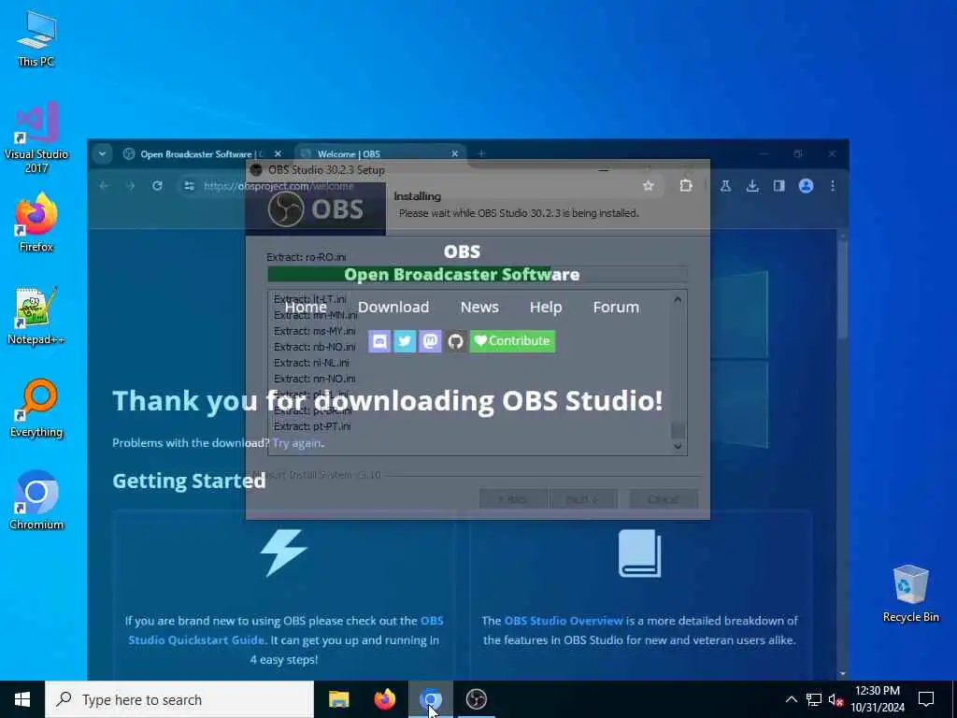This screenshot has width=957, height=718.
Task: Click the Cancel button in OBS Setup
Action: coord(663,499)
